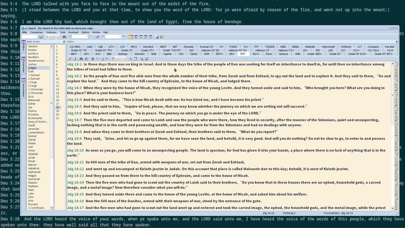Switch to the KJV-1611 Bible tab
Viewport: 405px width, 228px height.
[x=373, y=50]
